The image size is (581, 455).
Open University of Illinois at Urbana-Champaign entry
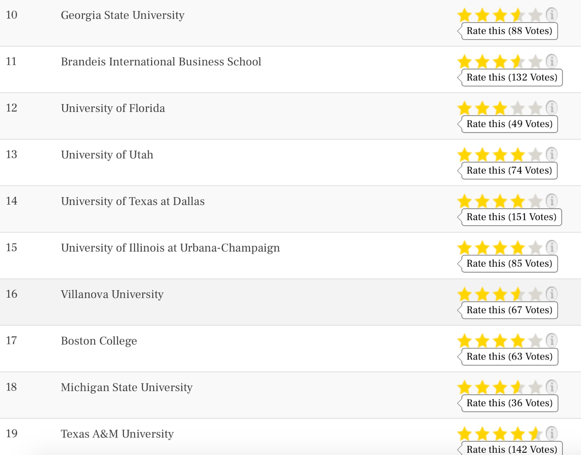170,248
